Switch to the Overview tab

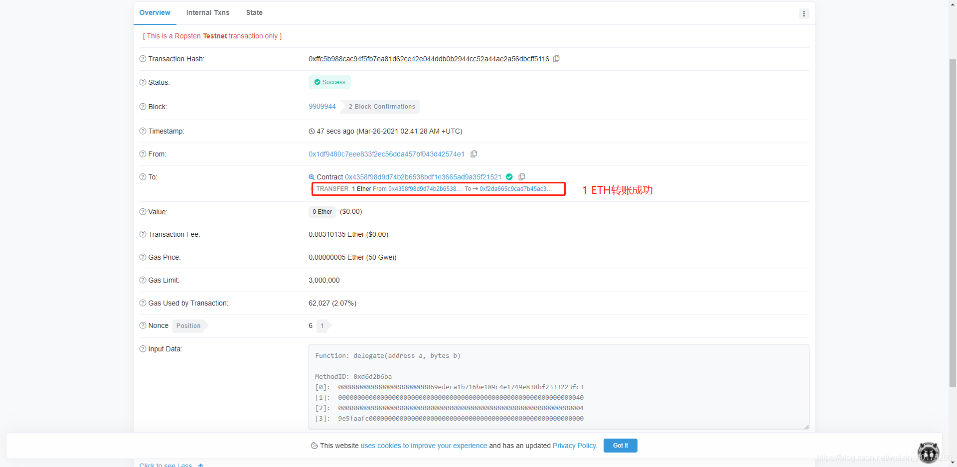pyautogui.click(x=155, y=12)
